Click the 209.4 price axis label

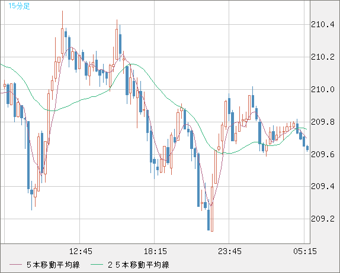(323, 186)
